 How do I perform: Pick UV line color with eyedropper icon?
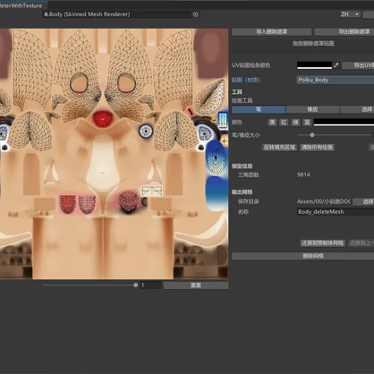click(336, 65)
